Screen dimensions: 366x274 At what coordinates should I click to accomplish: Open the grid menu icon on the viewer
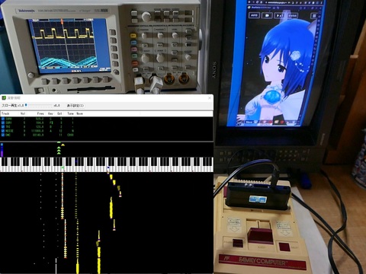pos(314,16)
